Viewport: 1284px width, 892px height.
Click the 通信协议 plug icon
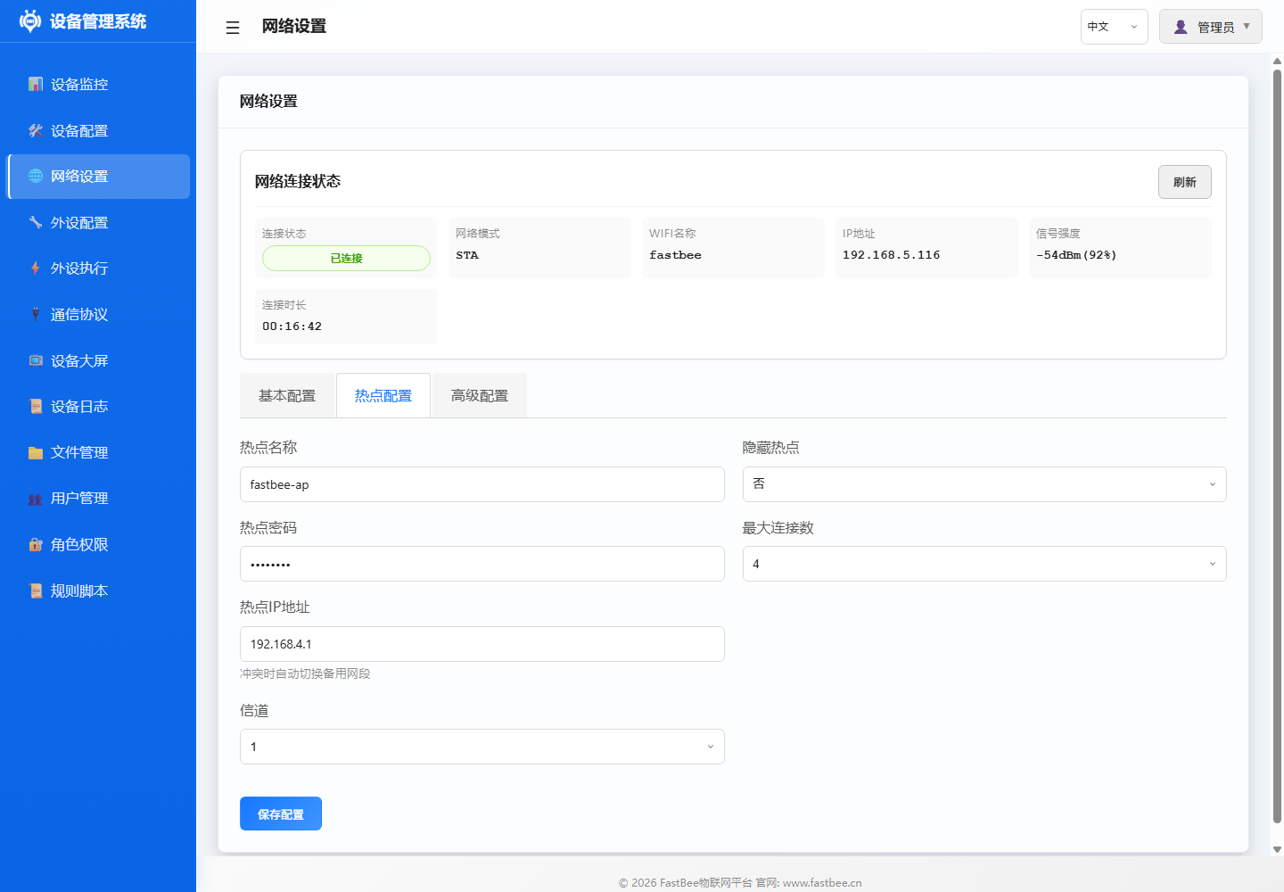[36, 314]
